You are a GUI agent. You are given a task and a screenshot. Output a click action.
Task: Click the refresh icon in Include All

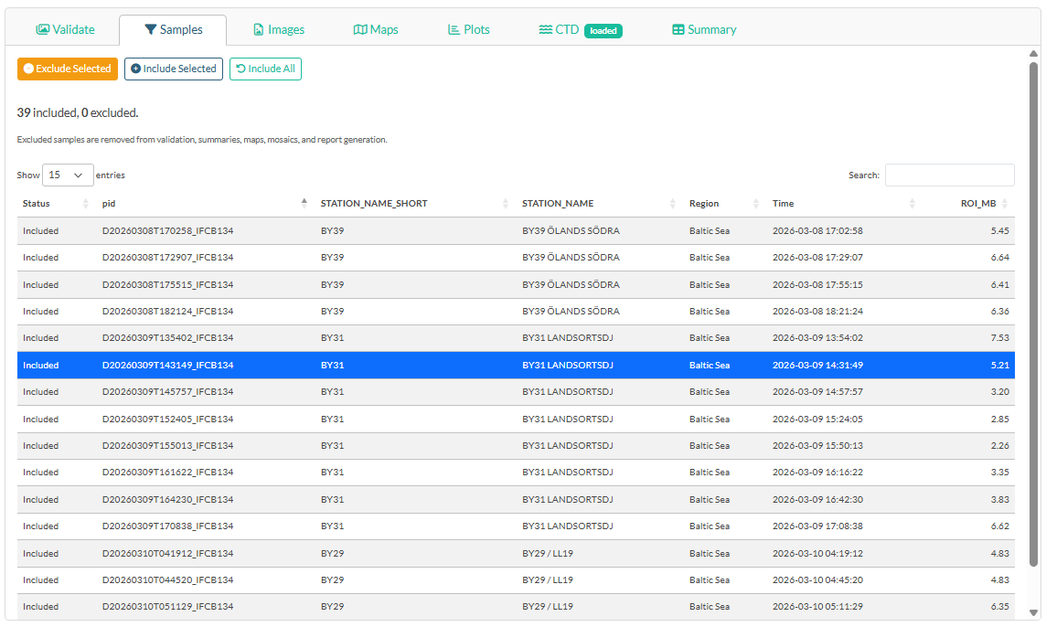[x=238, y=69]
